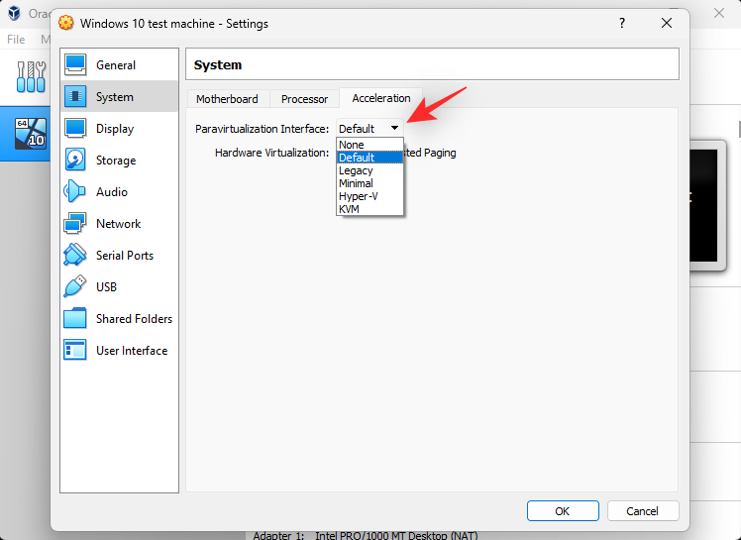
Task: Choose KVM paravirtualization option
Action: (370, 208)
